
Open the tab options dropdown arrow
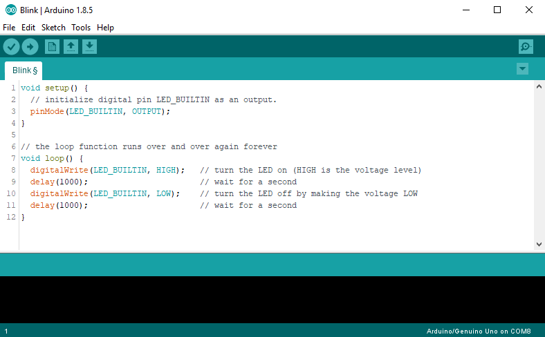pos(522,69)
